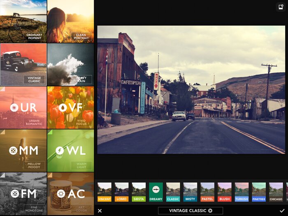Image resolution: width=288 pixels, height=216 pixels.
Task: Select the Clean Portrait filter pack
Action: [x=71, y=21]
